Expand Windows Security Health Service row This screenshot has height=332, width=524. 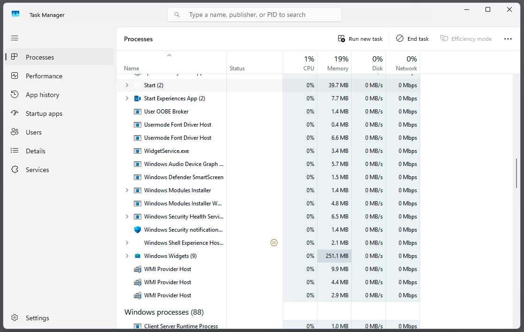[127, 217]
